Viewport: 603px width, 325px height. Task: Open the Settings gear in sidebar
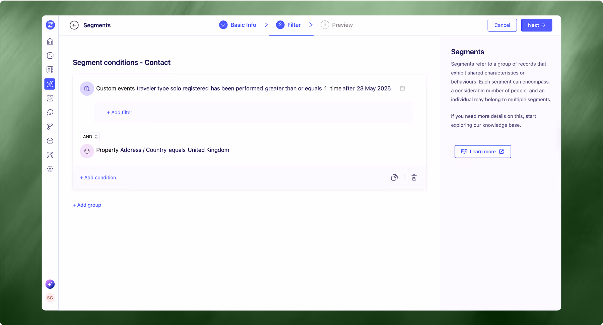click(x=50, y=169)
